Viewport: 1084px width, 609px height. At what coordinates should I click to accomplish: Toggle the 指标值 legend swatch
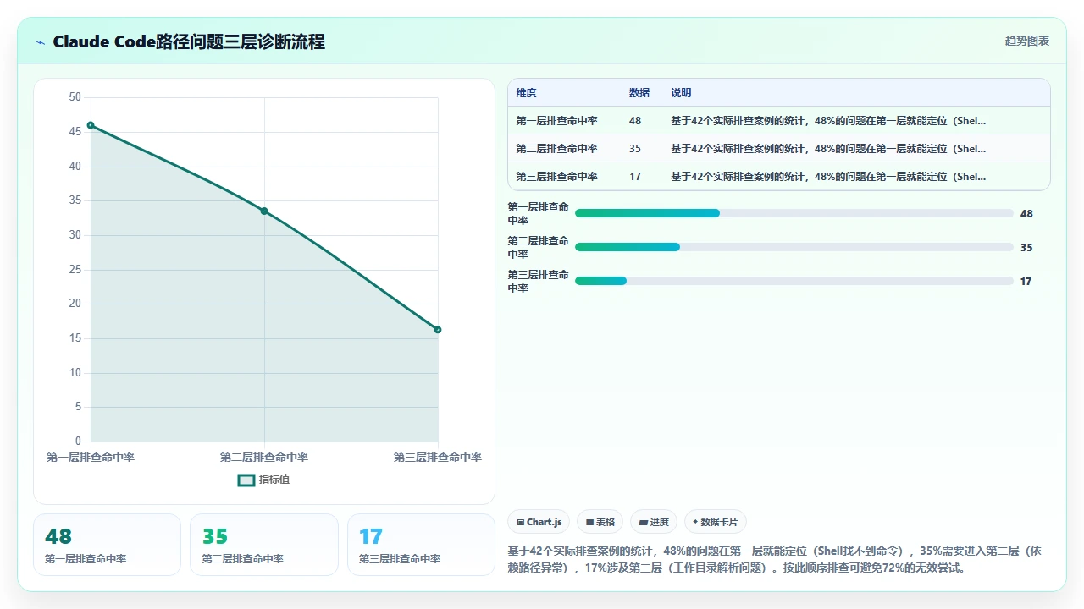point(246,480)
